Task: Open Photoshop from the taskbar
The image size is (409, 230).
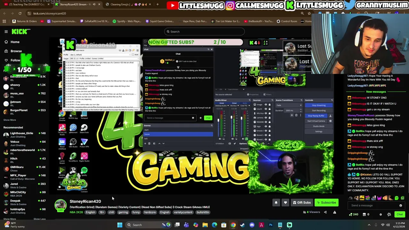Action: point(271,225)
